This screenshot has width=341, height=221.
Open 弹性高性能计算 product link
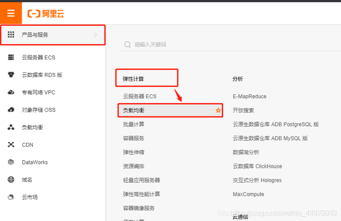(141, 194)
